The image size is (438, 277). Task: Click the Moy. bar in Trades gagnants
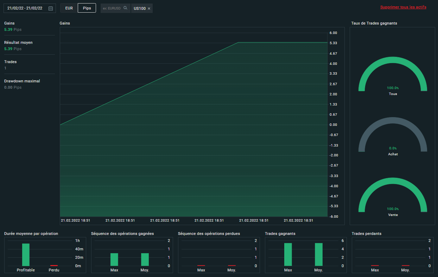coord(318,254)
